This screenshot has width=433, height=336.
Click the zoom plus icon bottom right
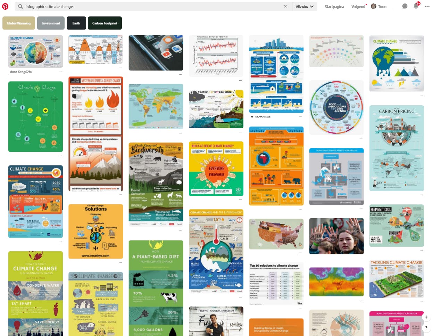pyautogui.click(x=426, y=317)
